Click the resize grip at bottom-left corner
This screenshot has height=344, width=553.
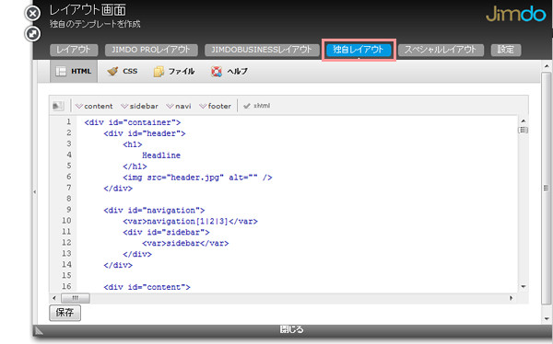point(39,330)
